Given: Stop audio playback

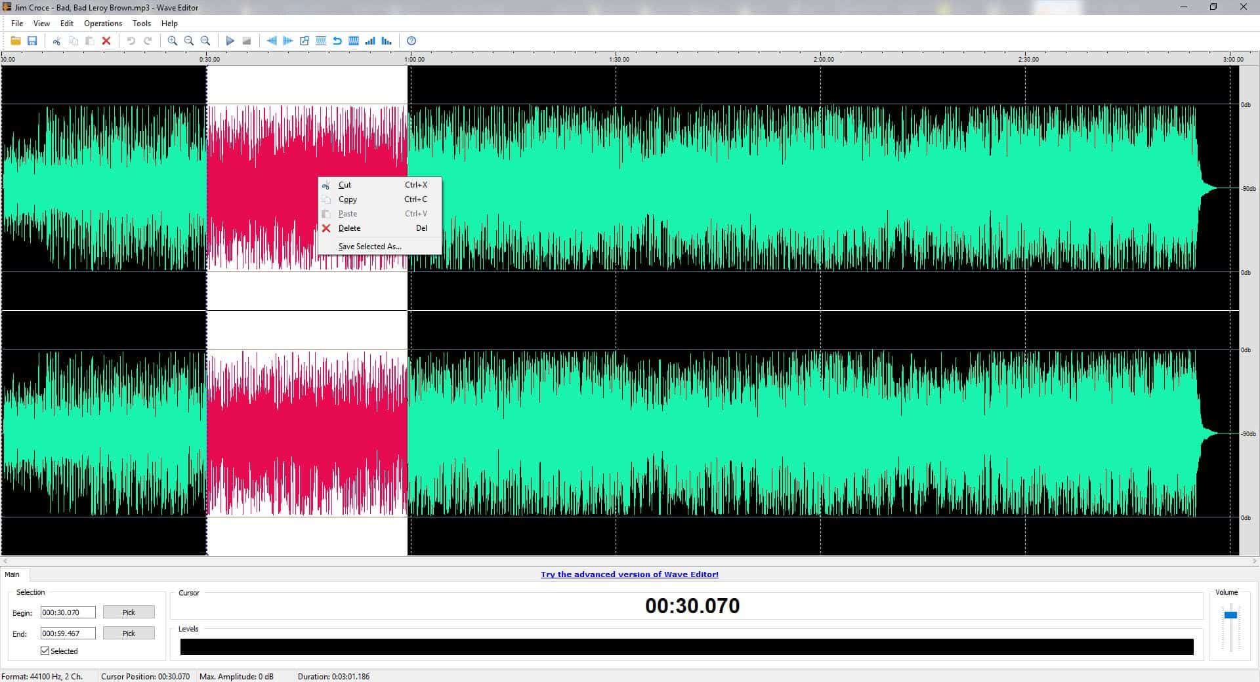Looking at the screenshot, I should tap(246, 41).
